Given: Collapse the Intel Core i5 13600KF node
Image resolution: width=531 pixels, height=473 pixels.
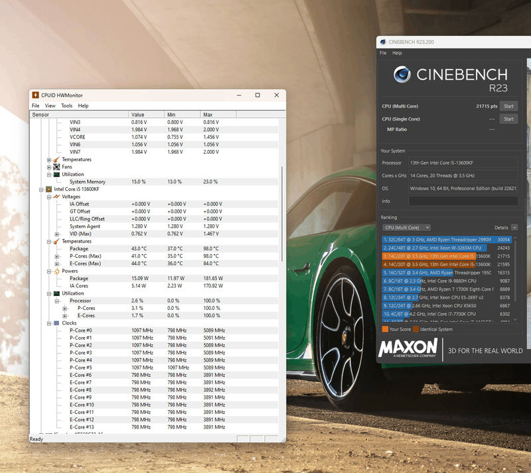Looking at the screenshot, I should 41,190.
